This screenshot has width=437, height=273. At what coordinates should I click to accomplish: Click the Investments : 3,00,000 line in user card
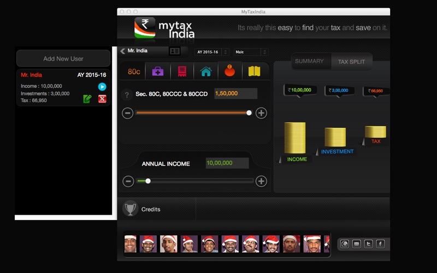tap(45, 93)
